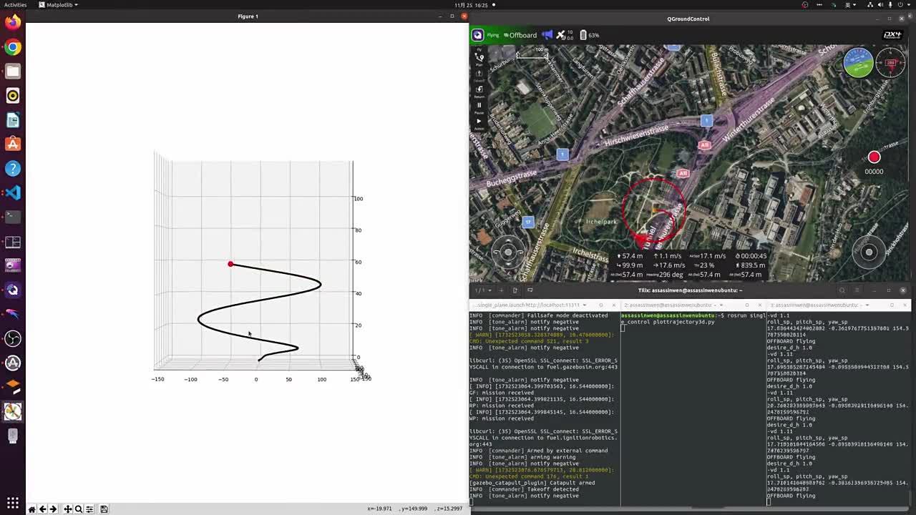This screenshot has height=515, width=916.
Task: Click the Return to launch icon
Action: pos(479,89)
